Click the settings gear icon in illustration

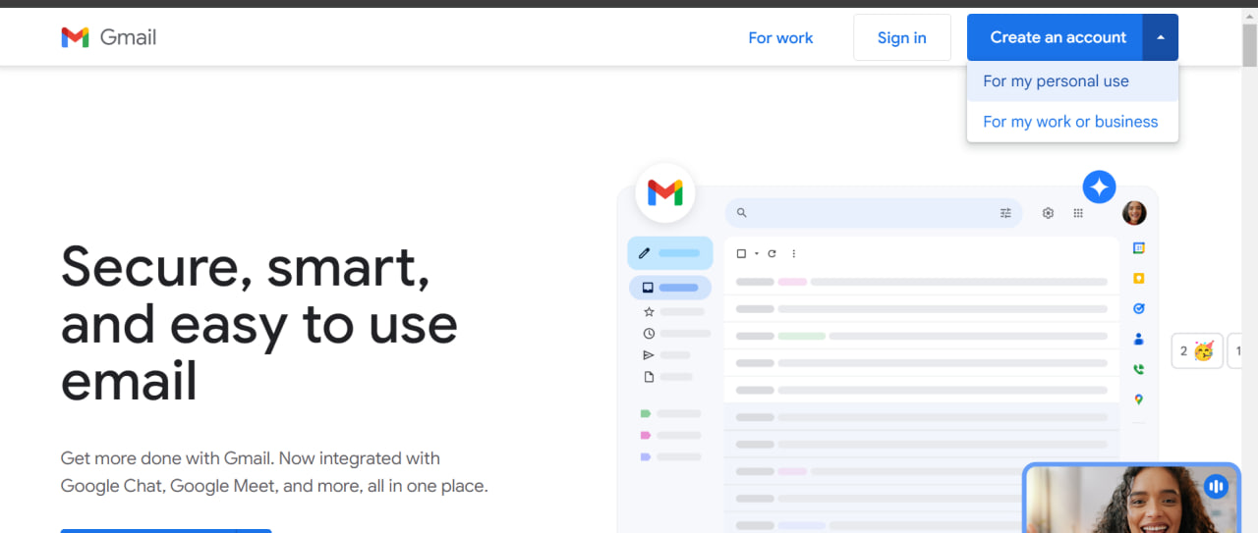point(1048,213)
